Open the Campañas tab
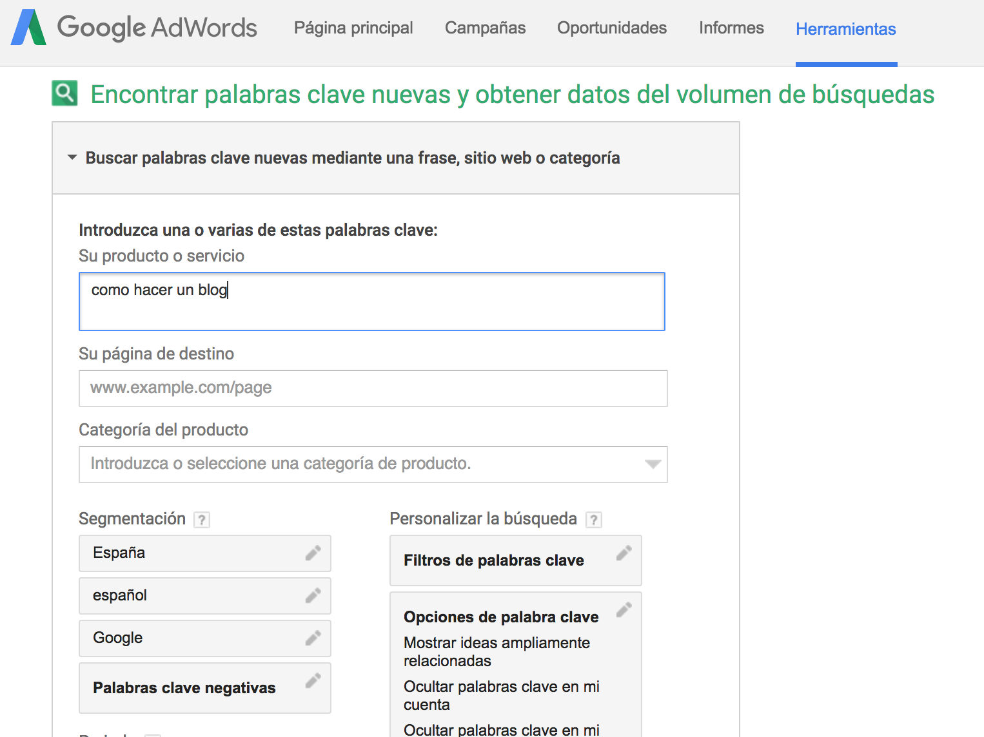Image resolution: width=984 pixels, height=737 pixels. coord(486,28)
